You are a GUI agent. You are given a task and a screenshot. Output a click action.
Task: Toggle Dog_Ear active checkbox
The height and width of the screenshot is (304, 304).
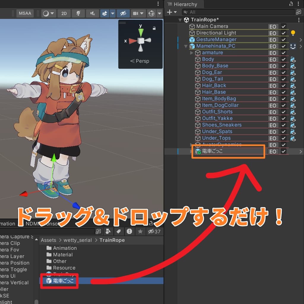point(284,72)
